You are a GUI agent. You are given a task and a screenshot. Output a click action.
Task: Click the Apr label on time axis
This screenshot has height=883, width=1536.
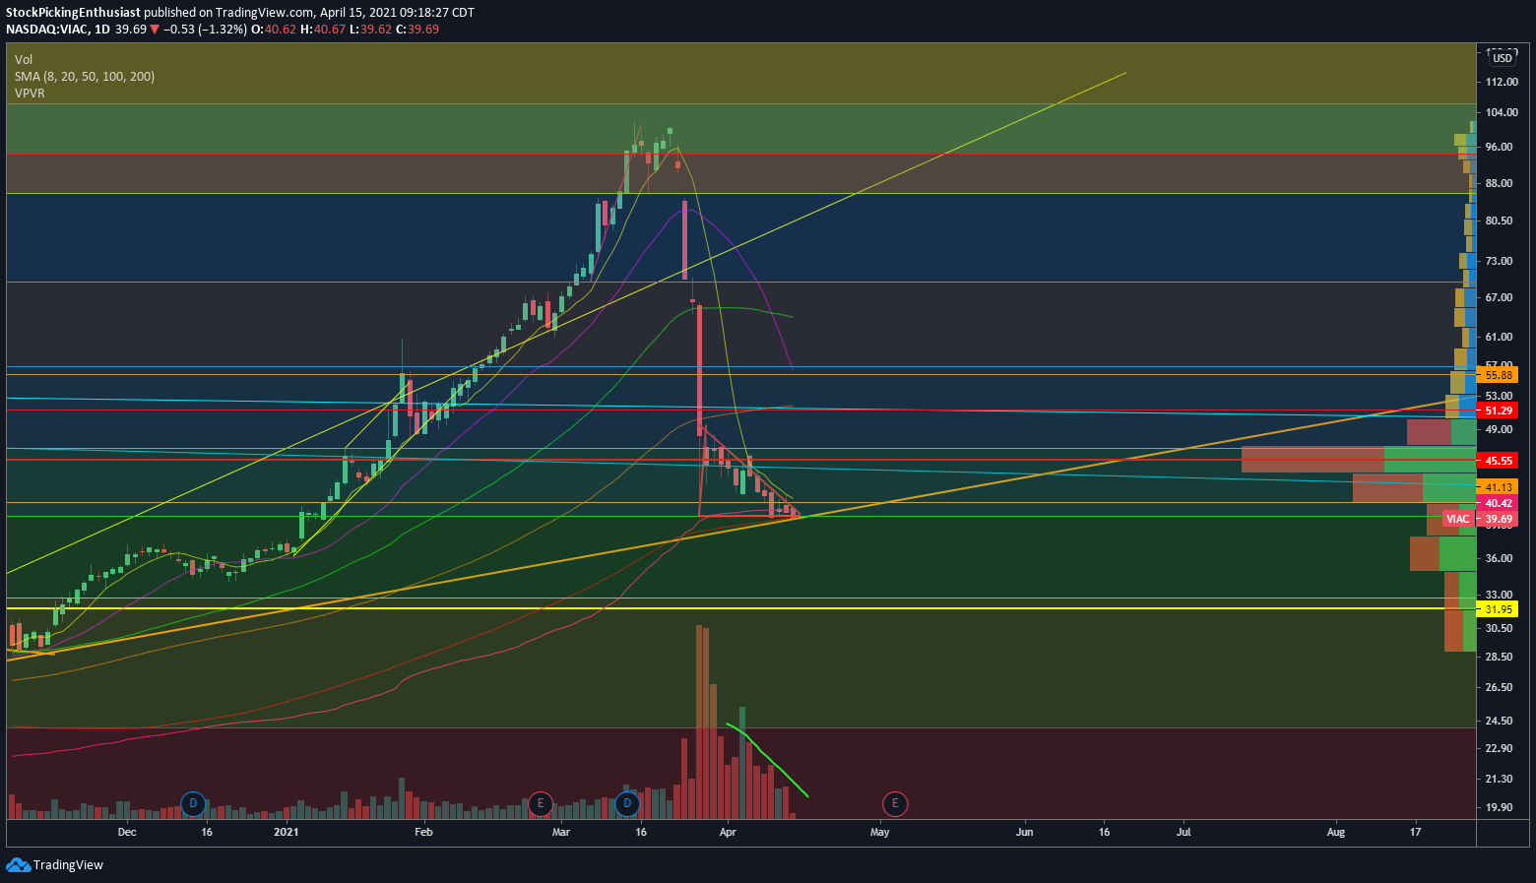728,832
